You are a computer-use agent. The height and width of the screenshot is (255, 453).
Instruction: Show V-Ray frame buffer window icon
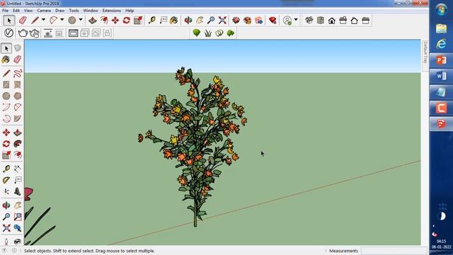click(x=74, y=33)
